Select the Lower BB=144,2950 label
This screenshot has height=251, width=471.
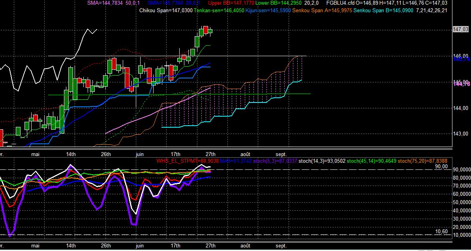[x=278, y=3]
